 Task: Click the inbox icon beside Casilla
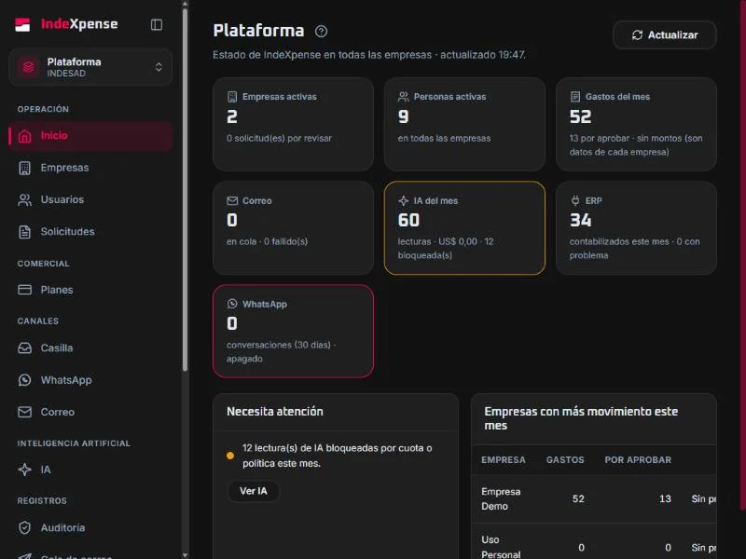coord(25,348)
